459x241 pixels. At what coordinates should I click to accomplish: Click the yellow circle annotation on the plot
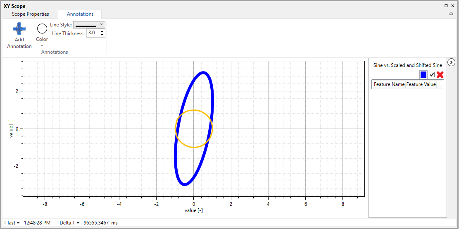[x=194, y=110]
